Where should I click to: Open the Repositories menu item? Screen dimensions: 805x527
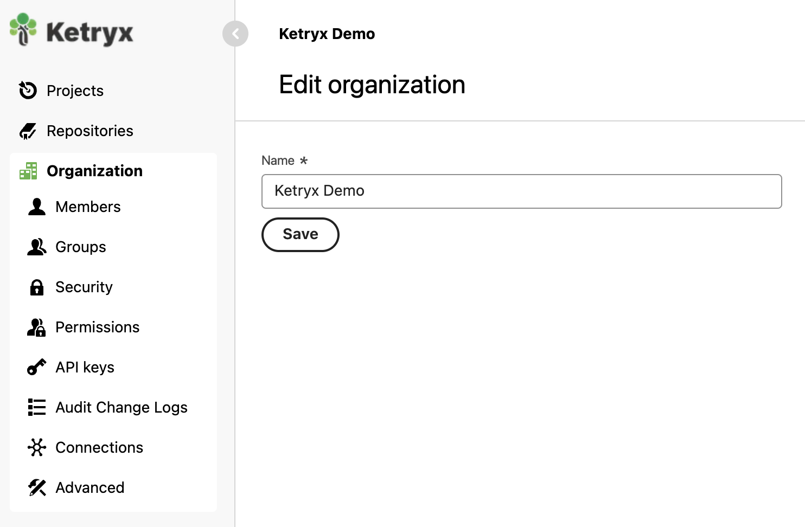click(90, 131)
